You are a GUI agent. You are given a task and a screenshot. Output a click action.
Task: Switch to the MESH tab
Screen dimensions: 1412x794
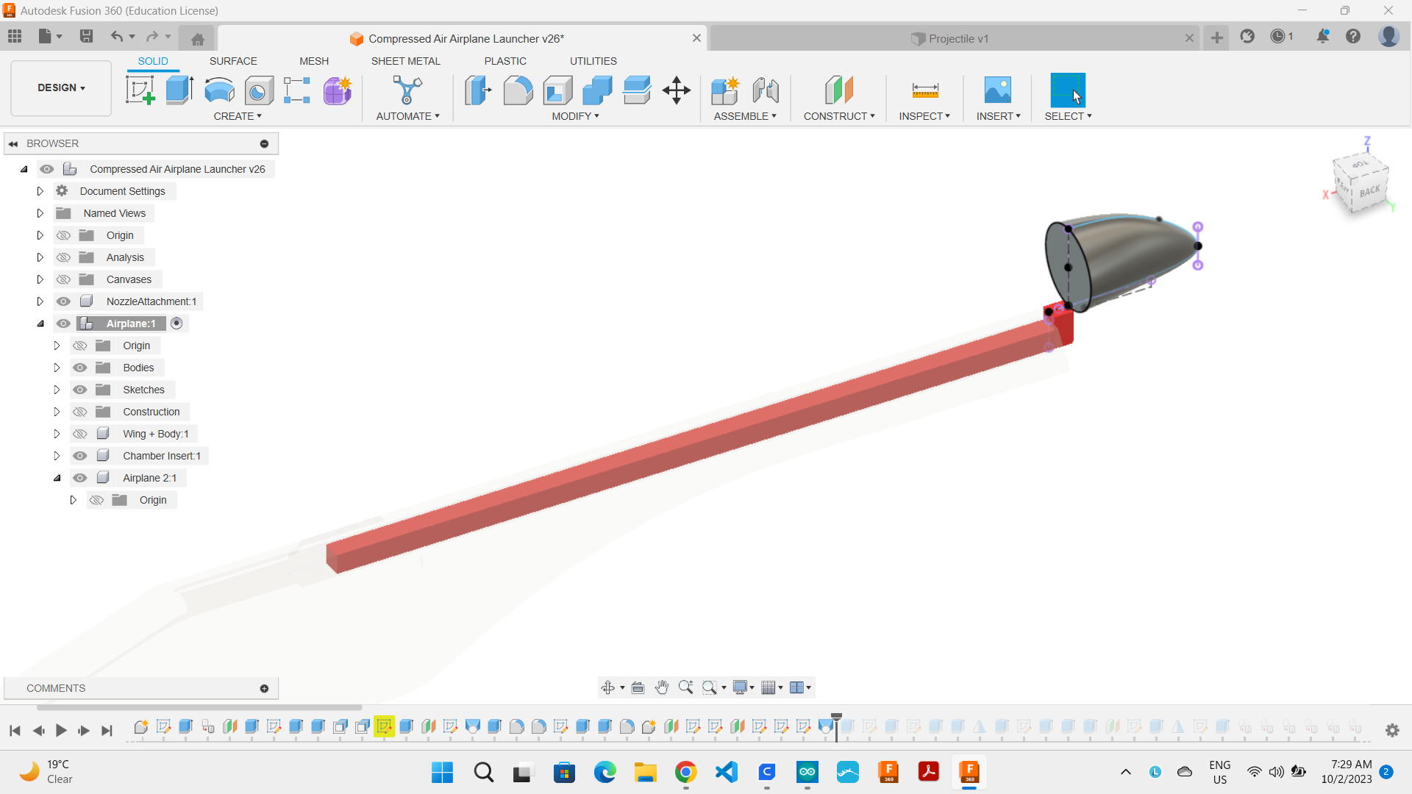pos(314,61)
